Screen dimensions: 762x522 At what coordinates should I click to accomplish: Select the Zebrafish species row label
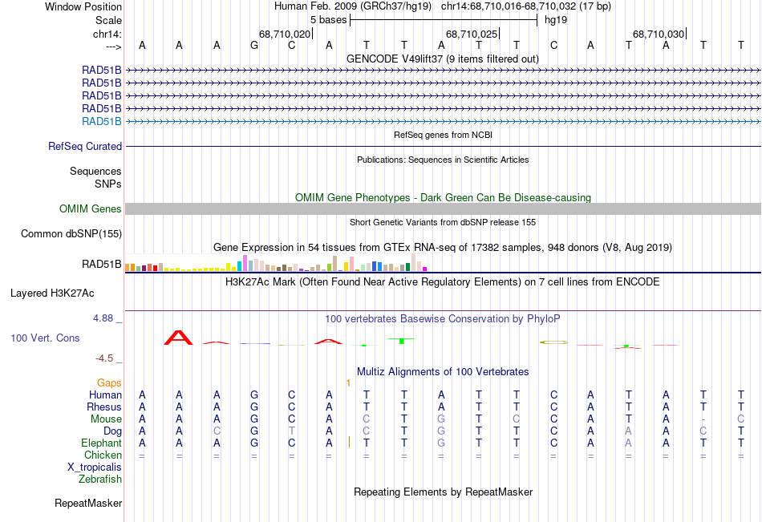coord(100,479)
